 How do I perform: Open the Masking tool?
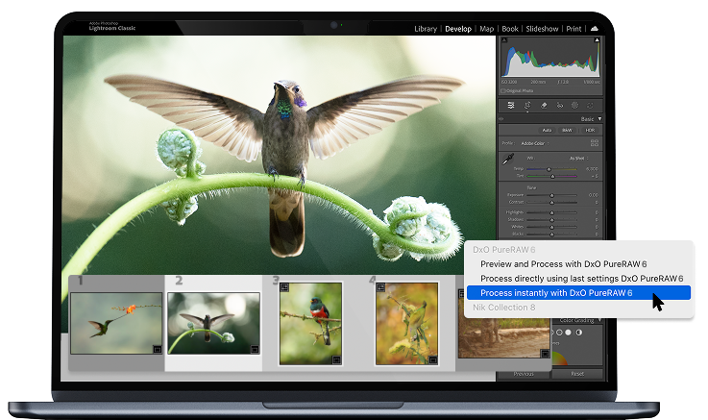(574, 106)
